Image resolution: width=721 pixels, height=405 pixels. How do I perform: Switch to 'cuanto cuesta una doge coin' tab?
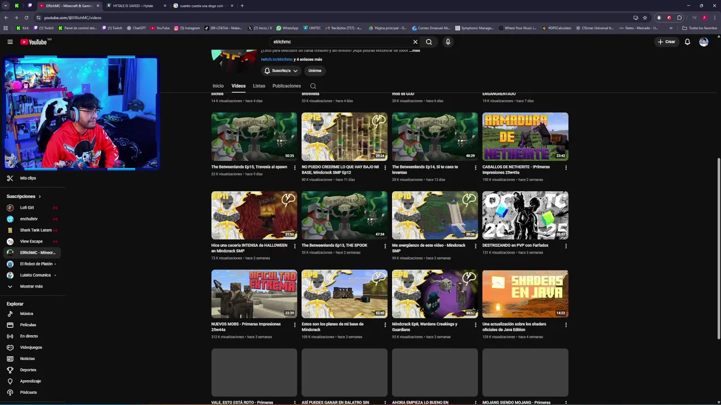(x=203, y=6)
